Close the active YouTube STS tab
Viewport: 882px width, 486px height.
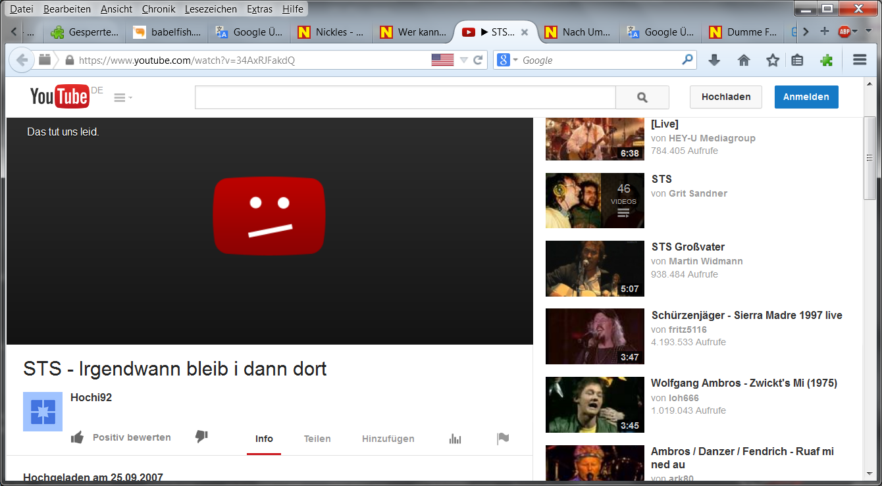pyautogui.click(x=525, y=32)
